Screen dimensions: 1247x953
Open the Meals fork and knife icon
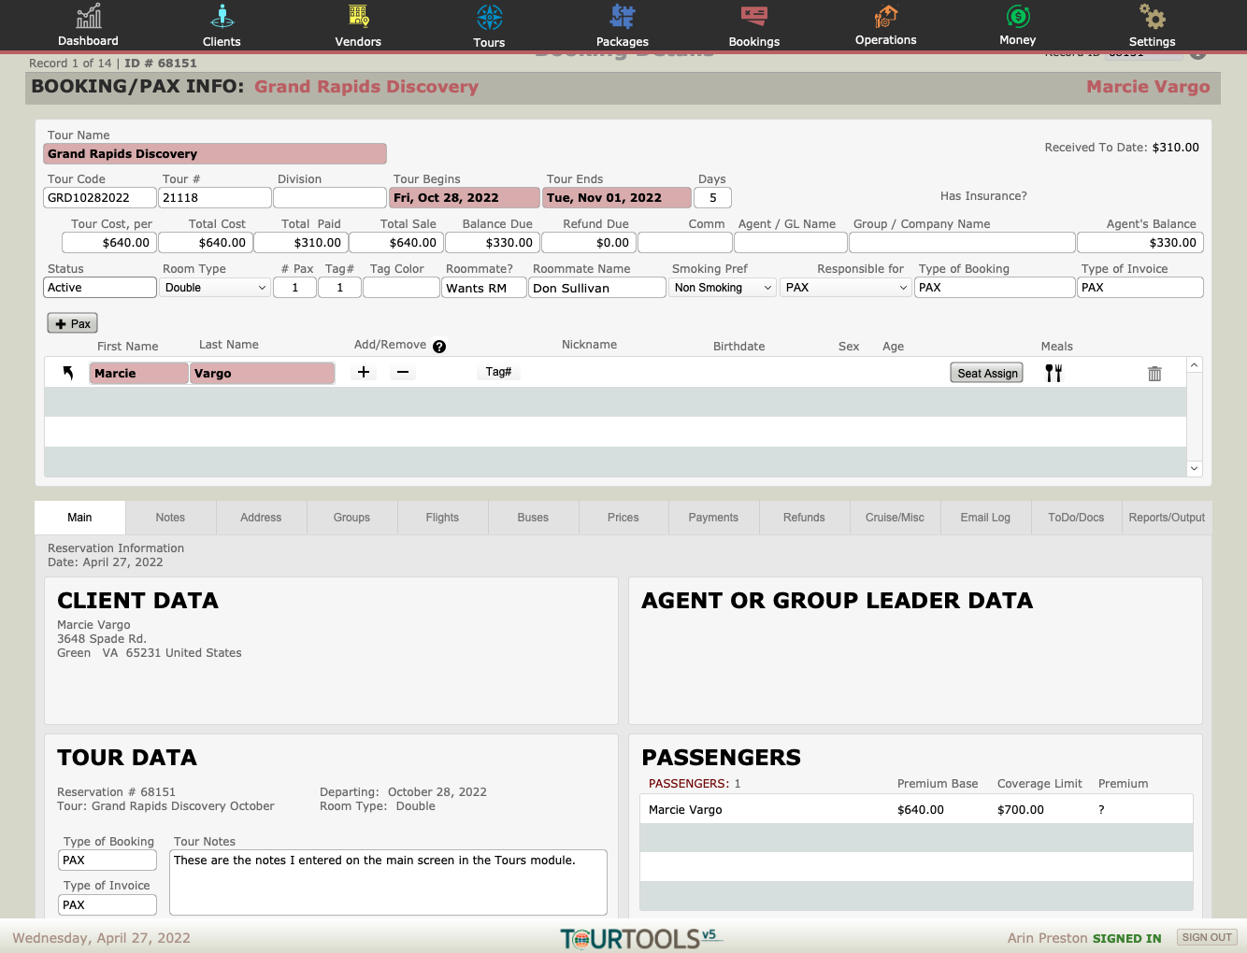coord(1053,373)
